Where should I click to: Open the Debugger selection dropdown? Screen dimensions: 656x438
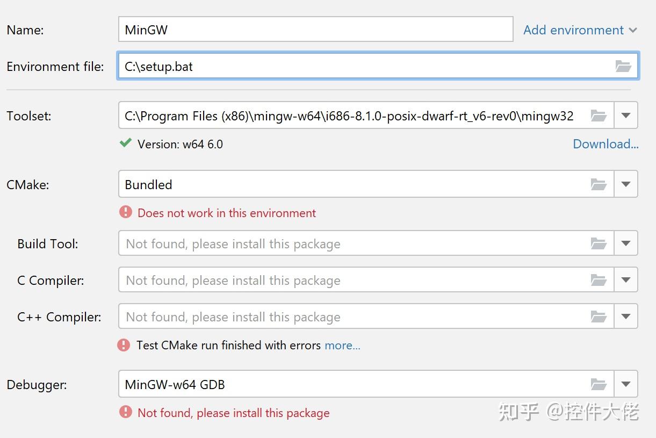pos(626,384)
